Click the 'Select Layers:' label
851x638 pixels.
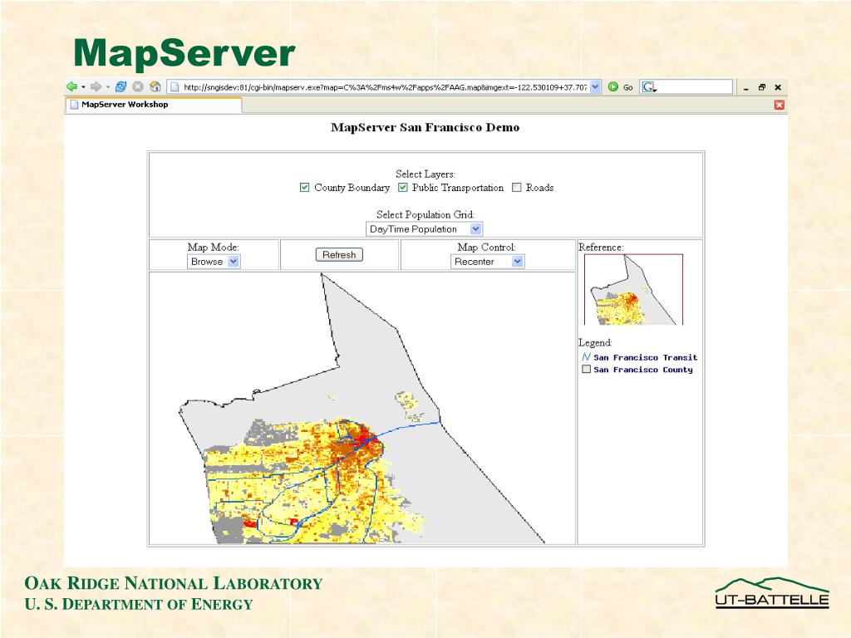click(x=425, y=174)
